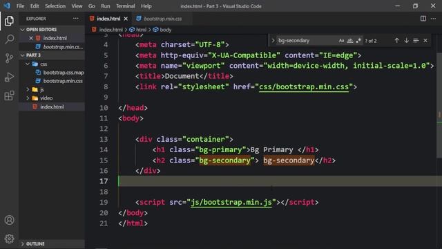Open Run and Debug view

[9, 77]
